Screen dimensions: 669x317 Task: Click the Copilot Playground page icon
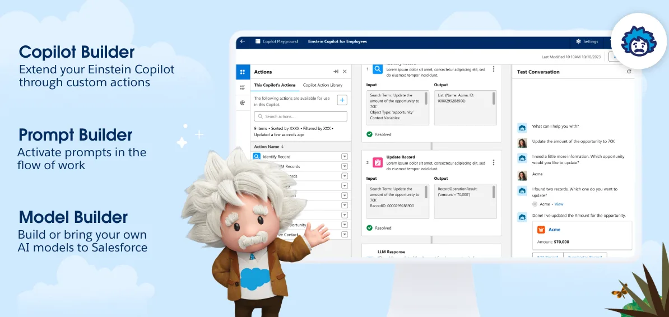tap(258, 41)
